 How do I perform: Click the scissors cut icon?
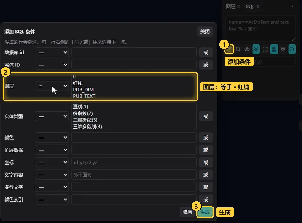click(x=256, y=49)
